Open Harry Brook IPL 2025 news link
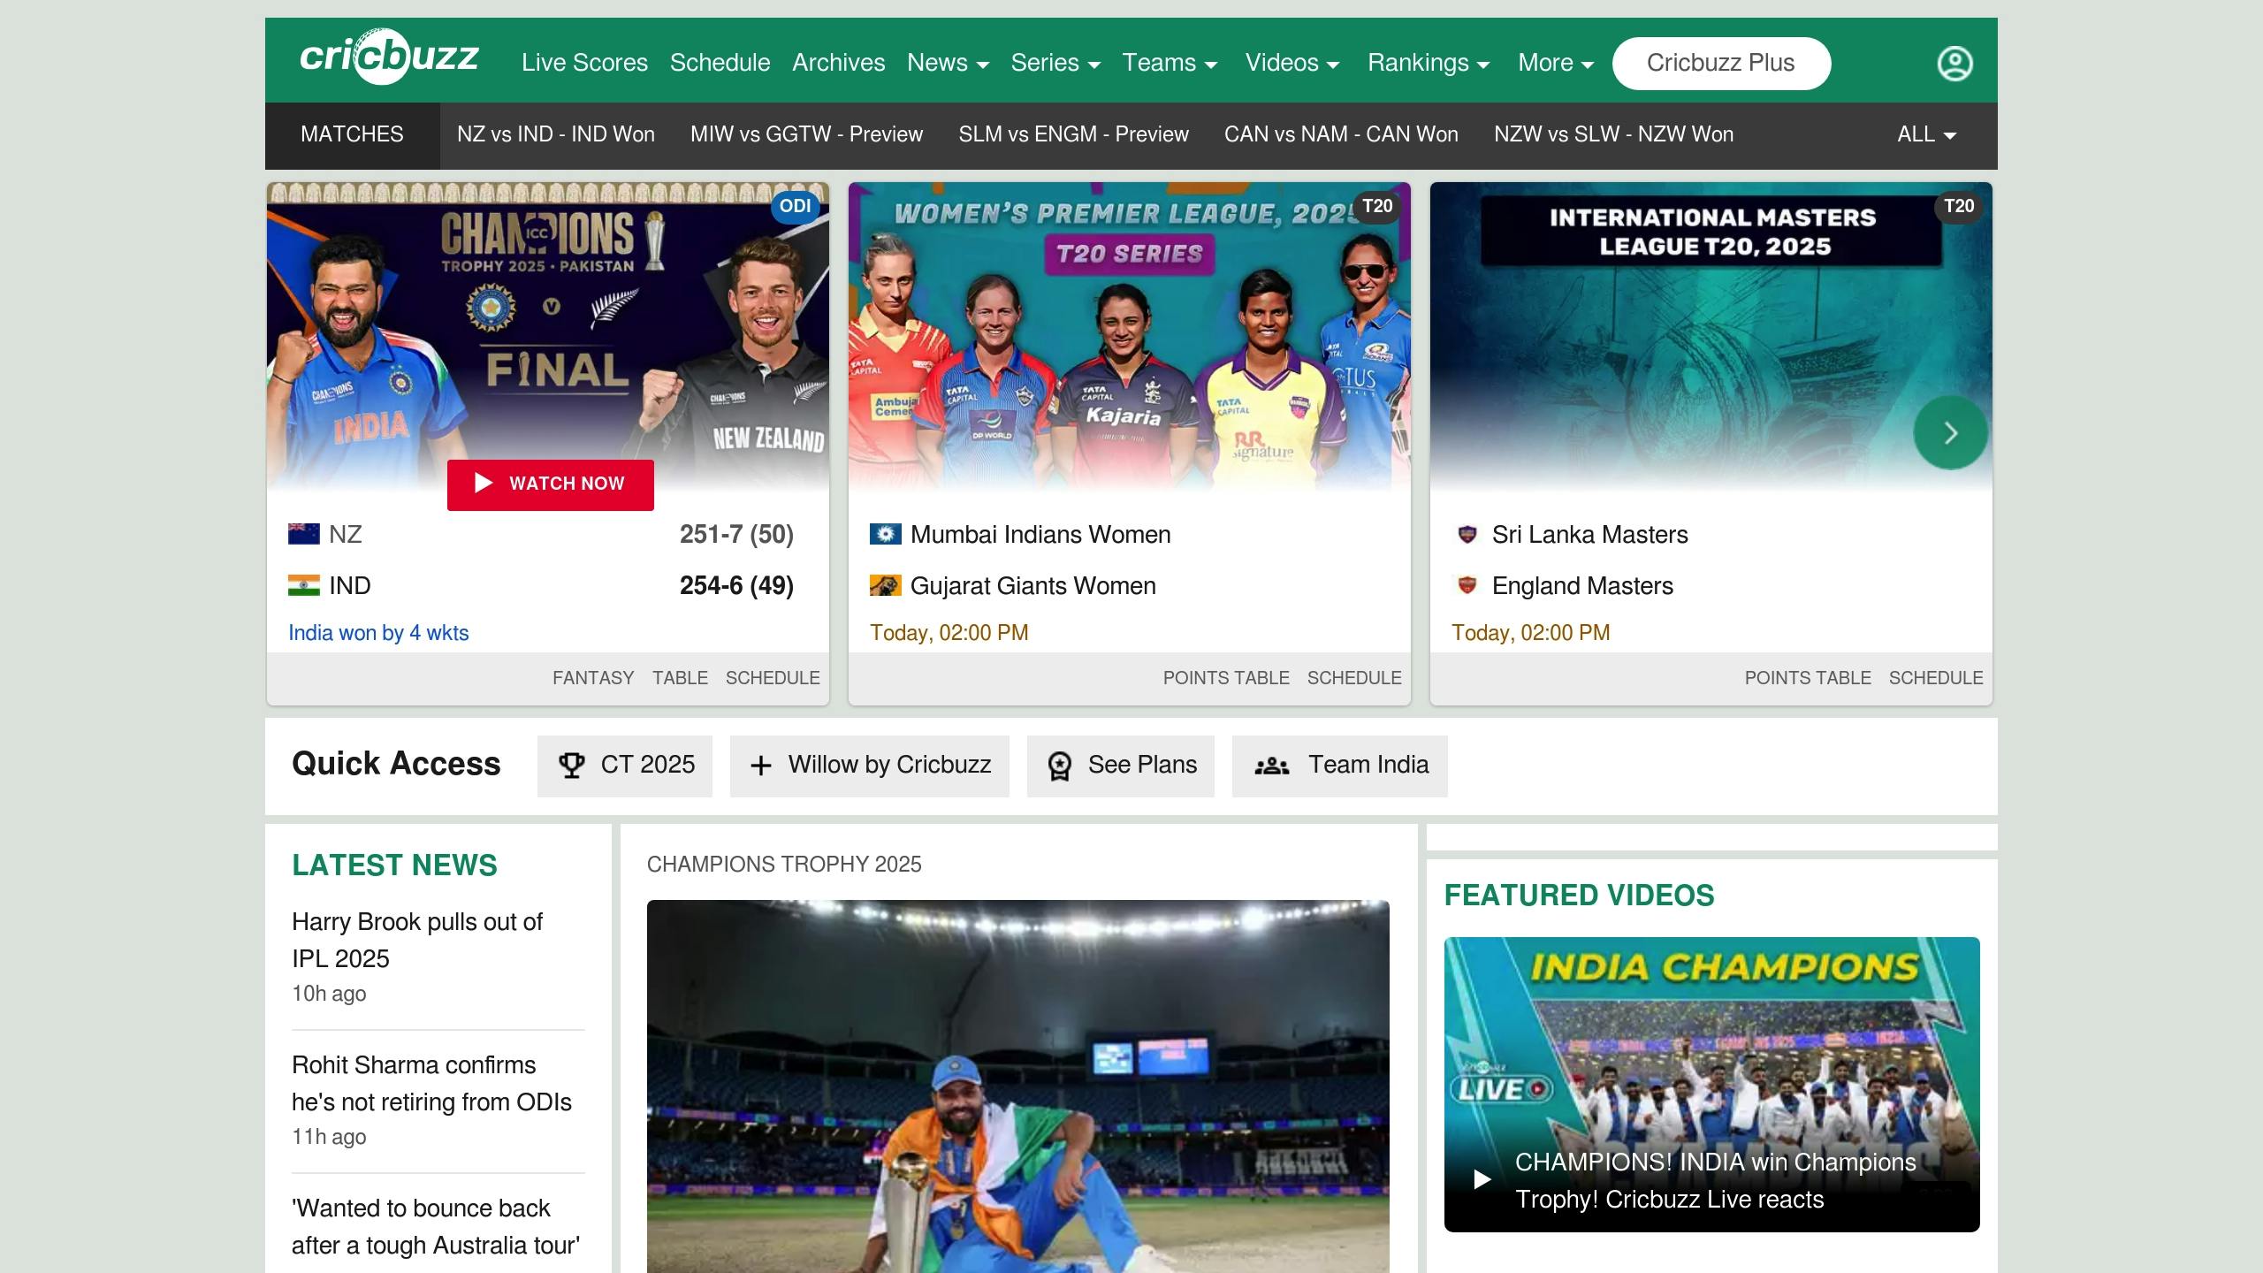 (x=417, y=940)
